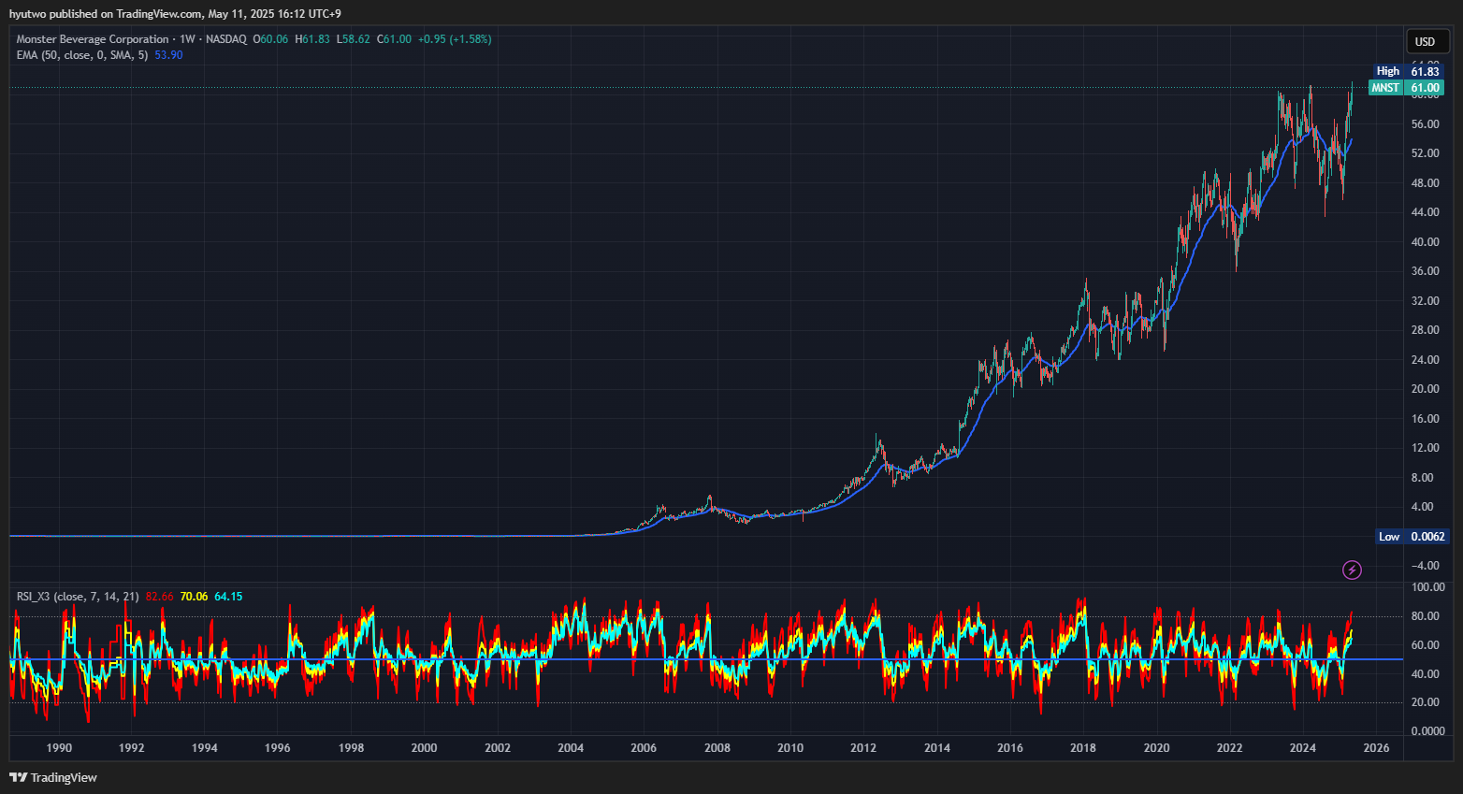Click the 16.00 price axis label
The height and width of the screenshot is (794, 1463).
pos(1425,419)
